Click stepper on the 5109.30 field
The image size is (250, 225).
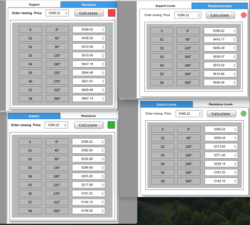pyautogui.click(x=102, y=211)
